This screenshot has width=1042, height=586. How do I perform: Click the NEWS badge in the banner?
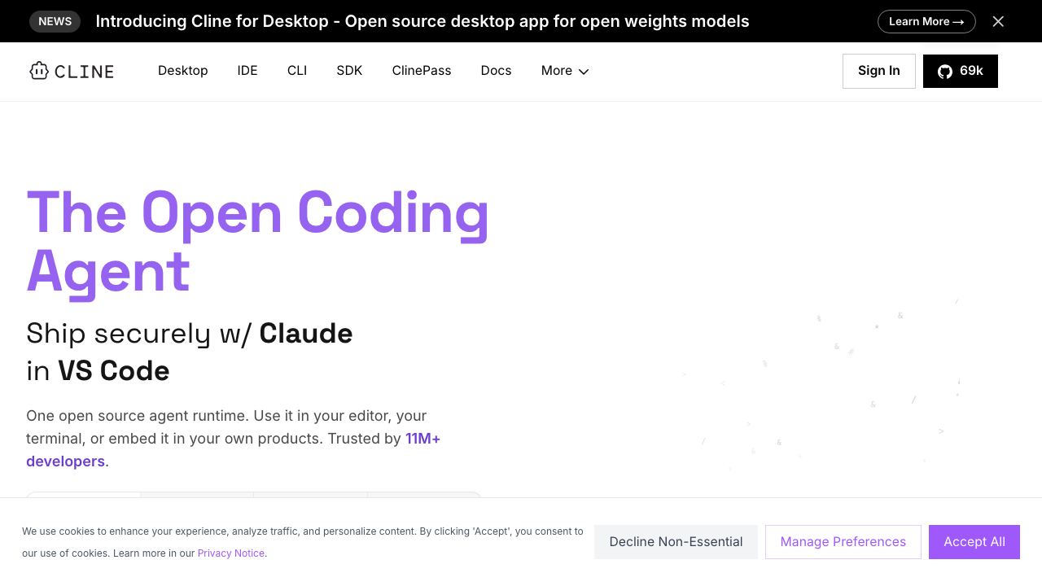click(55, 21)
